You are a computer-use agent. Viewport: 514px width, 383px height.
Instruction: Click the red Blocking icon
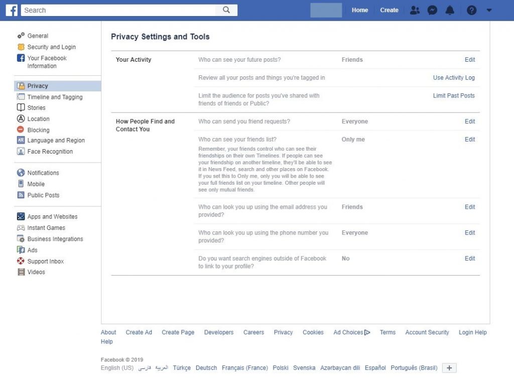(x=21, y=130)
